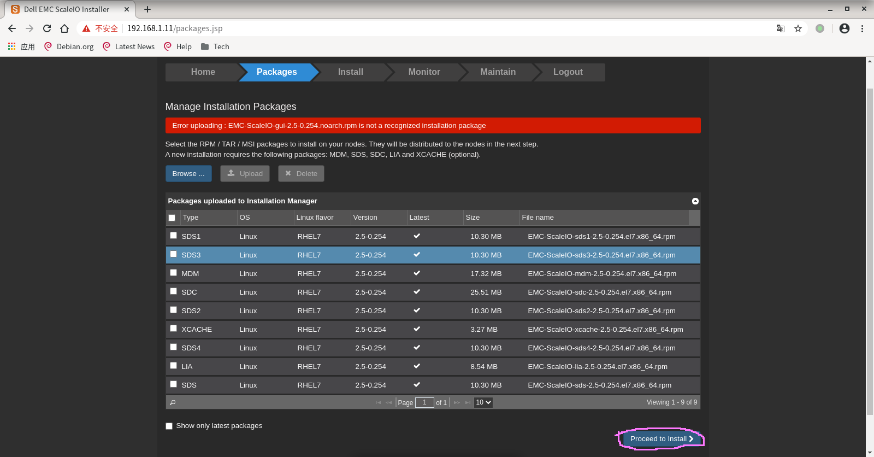Open the Chrome profile avatar

pos(845,28)
